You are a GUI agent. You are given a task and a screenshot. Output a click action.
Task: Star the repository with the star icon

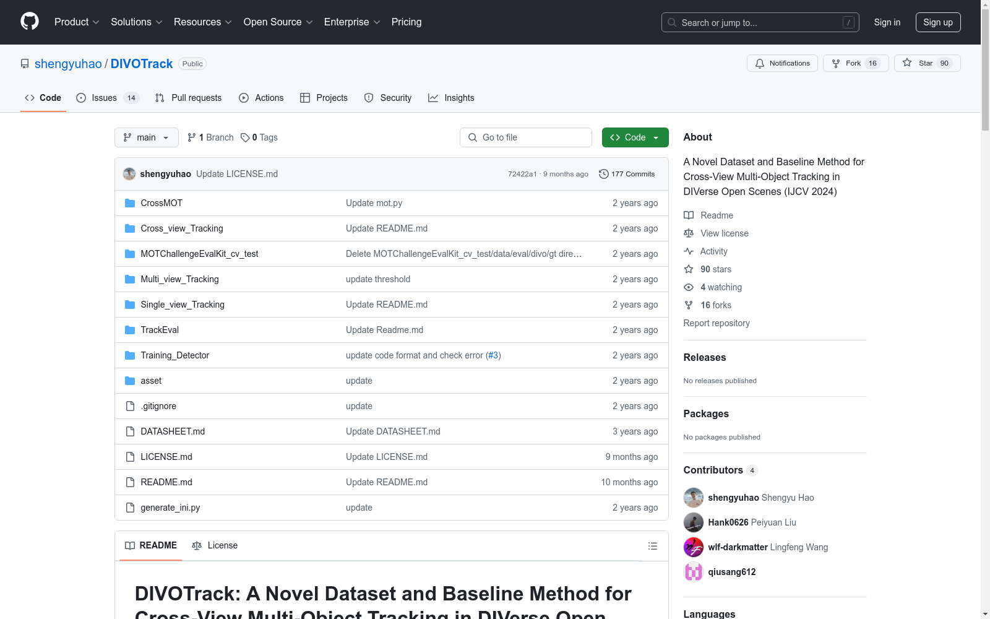tap(907, 63)
